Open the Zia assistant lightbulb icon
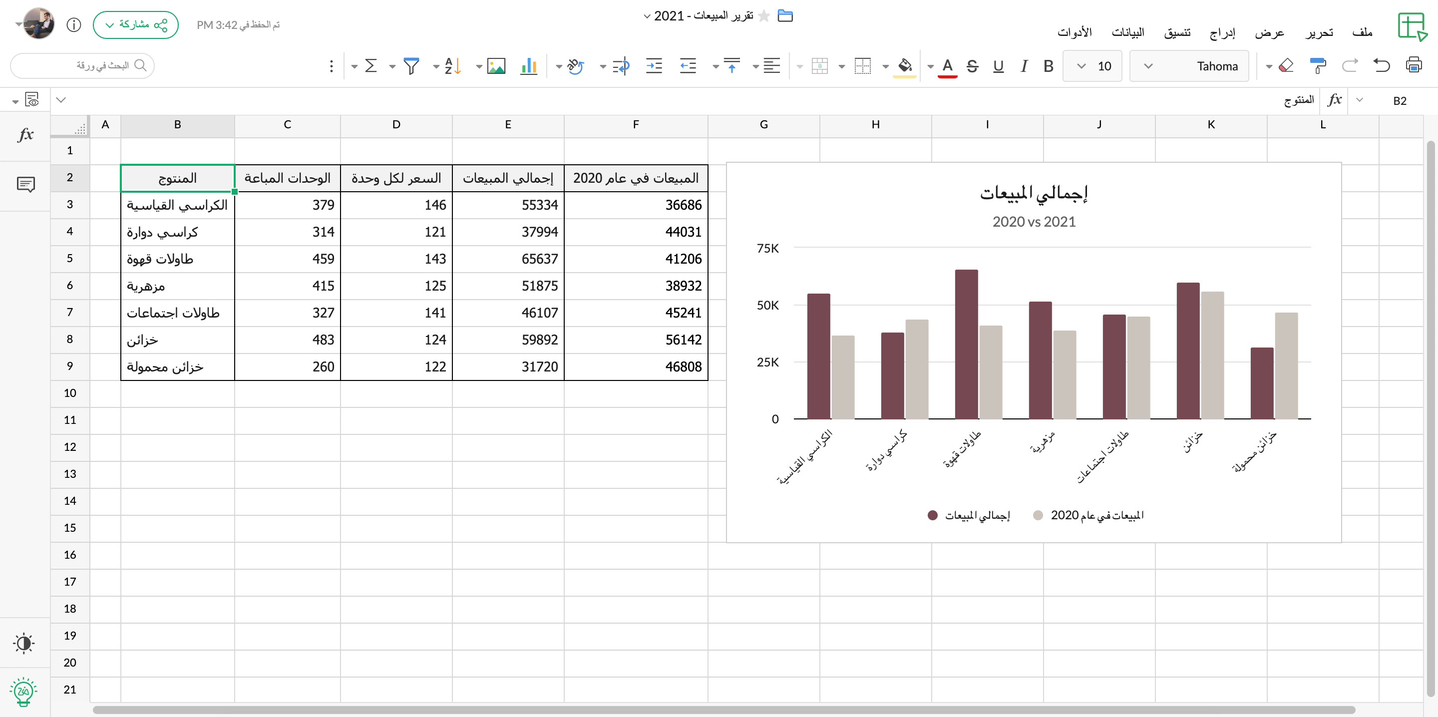Viewport: 1438px width, 717px height. (x=22, y=692)
